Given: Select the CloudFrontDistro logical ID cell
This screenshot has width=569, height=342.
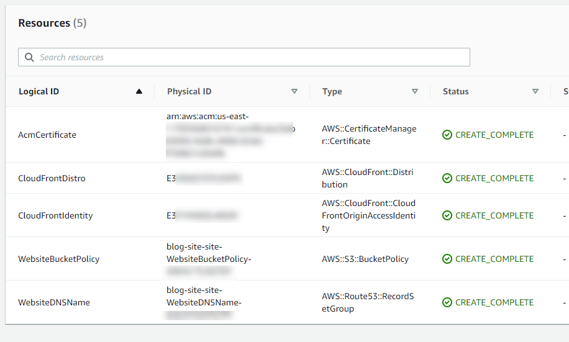Looking at the screenshot, I should click(x=52, y=178).
